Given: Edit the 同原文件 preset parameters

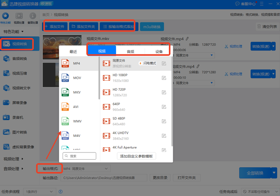Looking at the screenshot, I should point(164,64).
